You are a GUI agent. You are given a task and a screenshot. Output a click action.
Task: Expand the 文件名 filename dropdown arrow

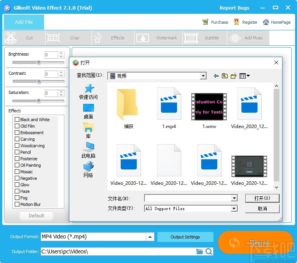tap(234, 198)
